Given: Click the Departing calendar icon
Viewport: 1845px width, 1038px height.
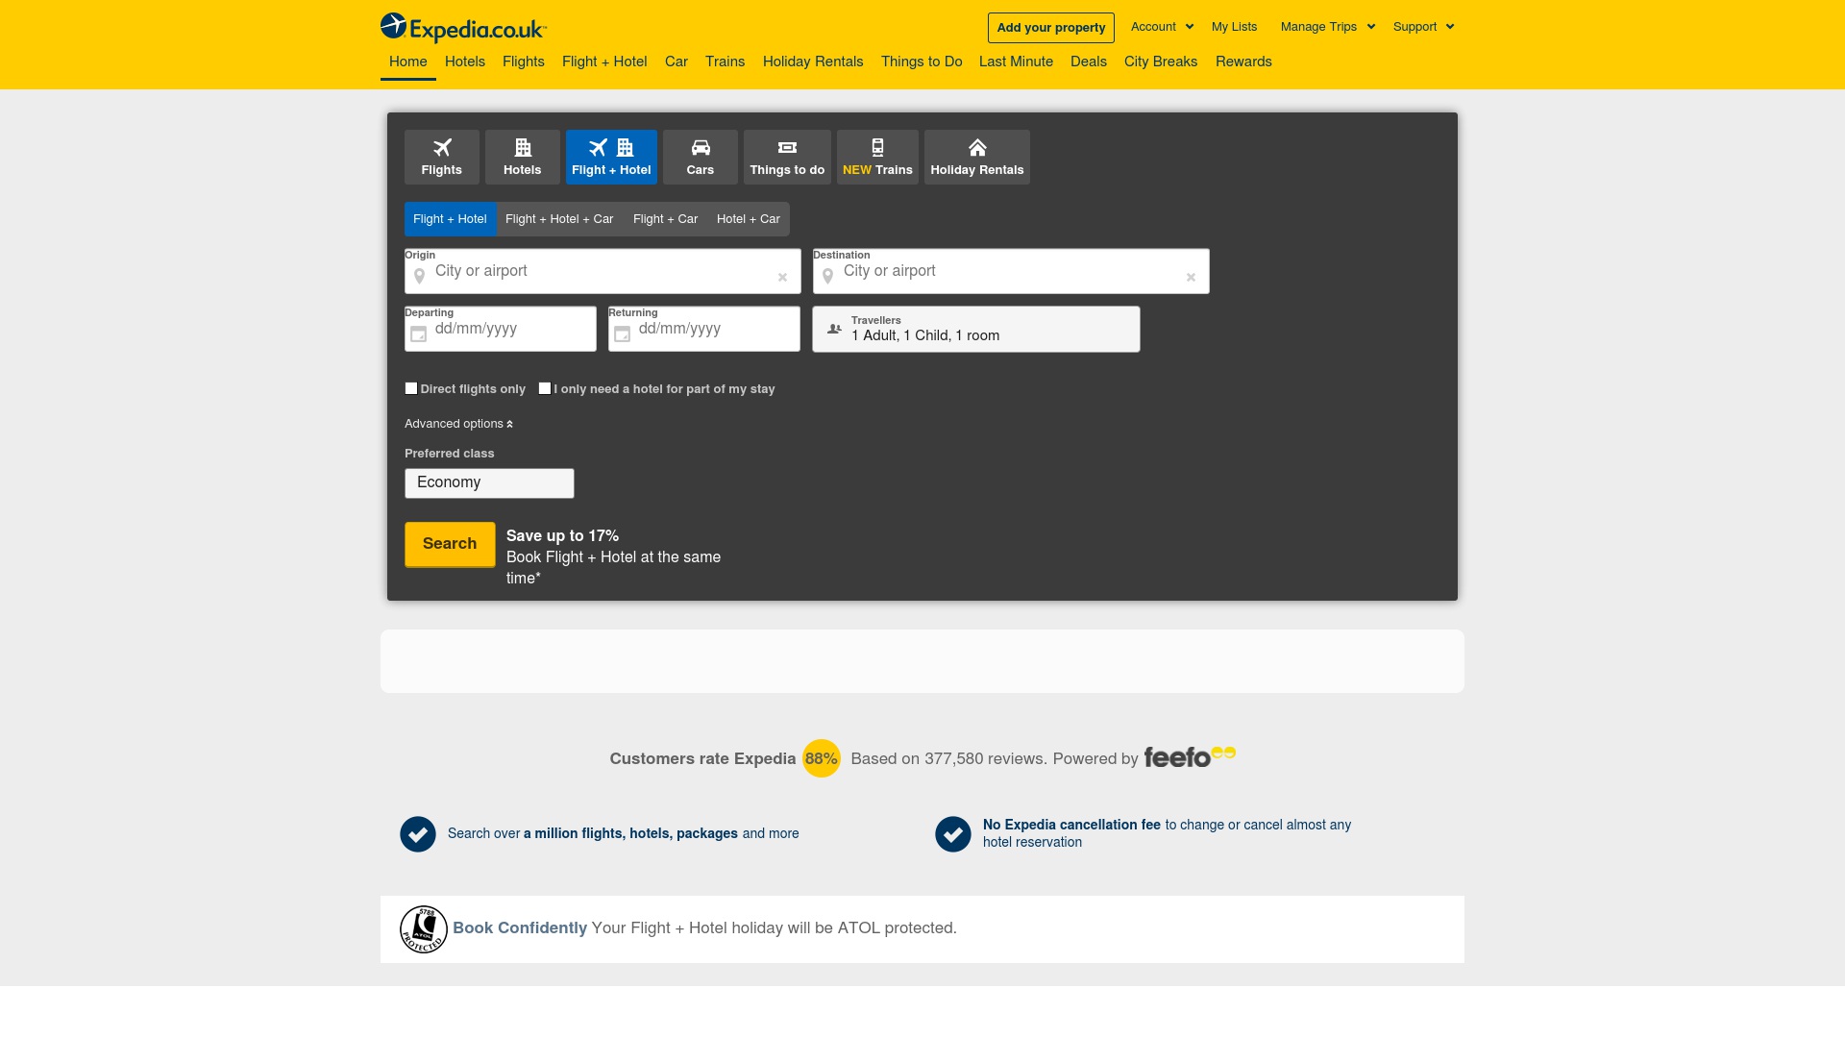Looking at the screenshot, I should pyautogui.click(x=418, y=334).
